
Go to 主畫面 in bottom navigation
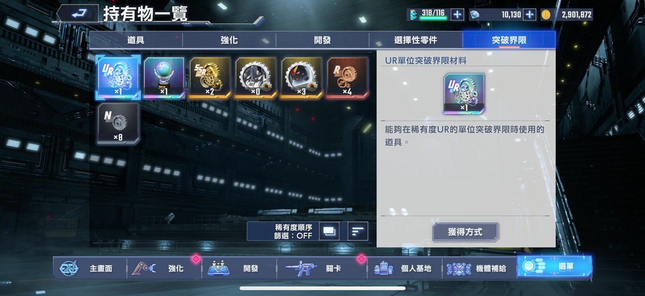90,268
